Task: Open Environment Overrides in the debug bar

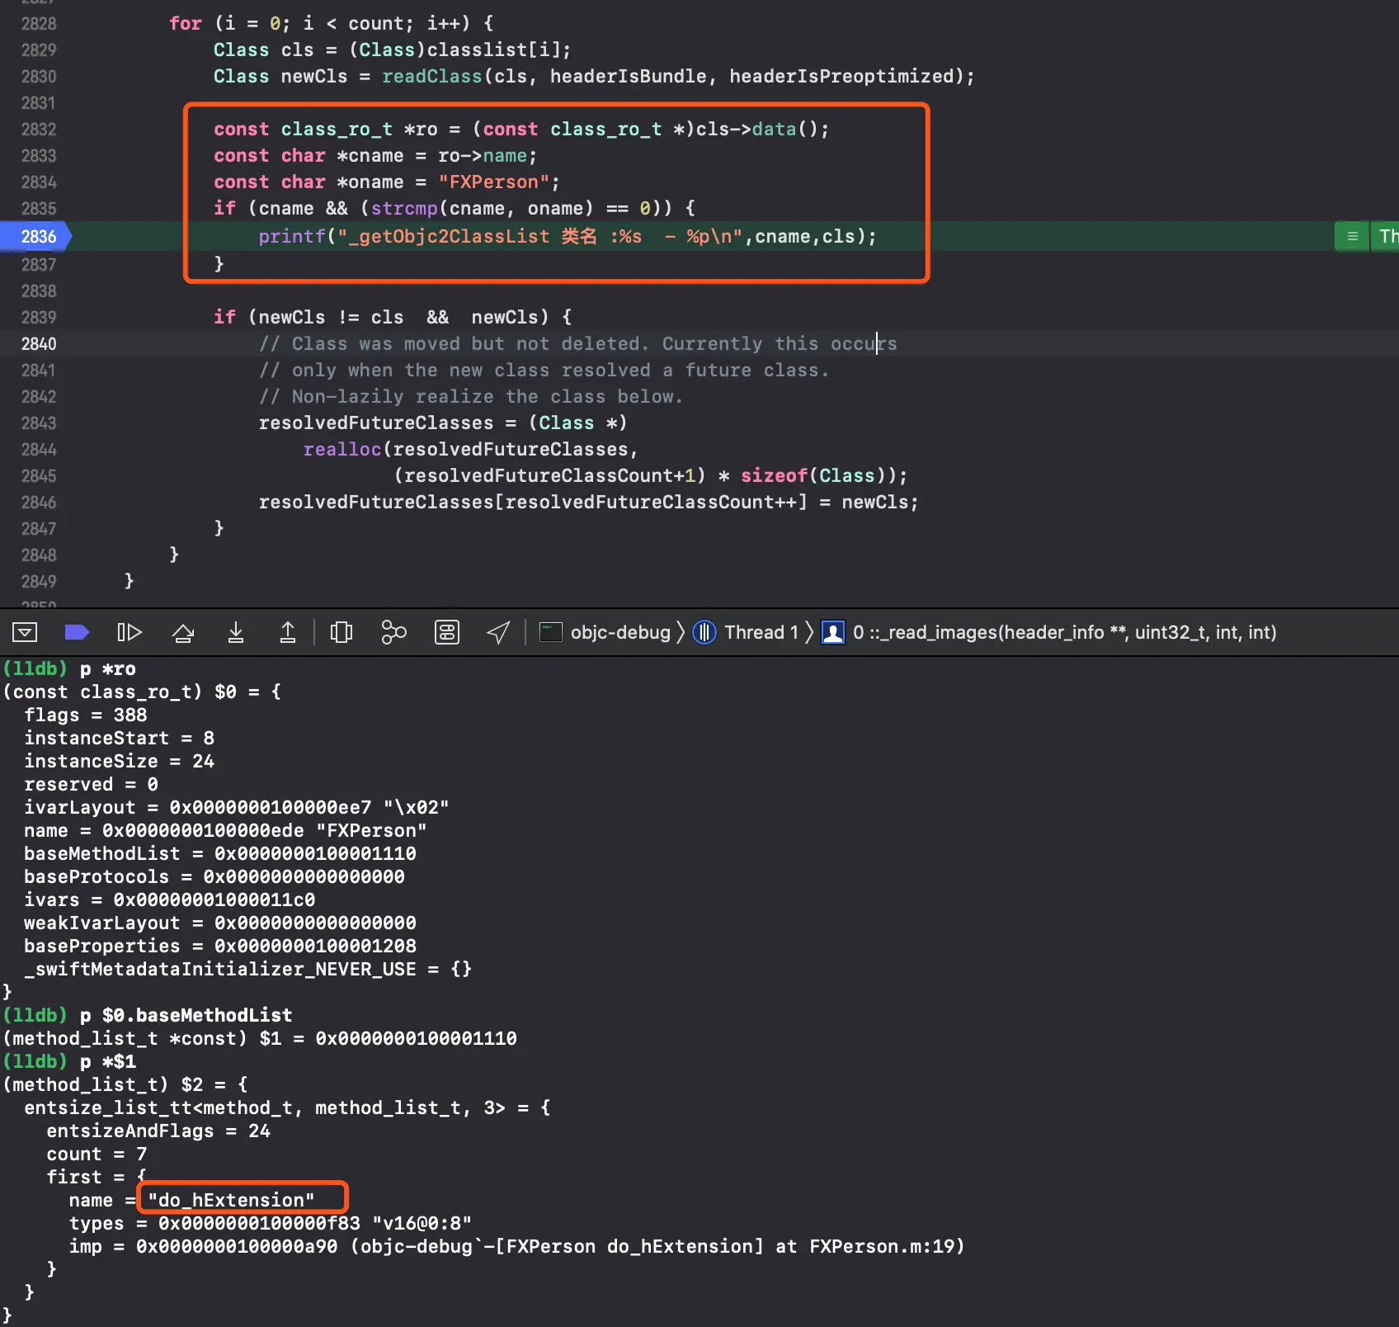Action: tap(447, 632)
